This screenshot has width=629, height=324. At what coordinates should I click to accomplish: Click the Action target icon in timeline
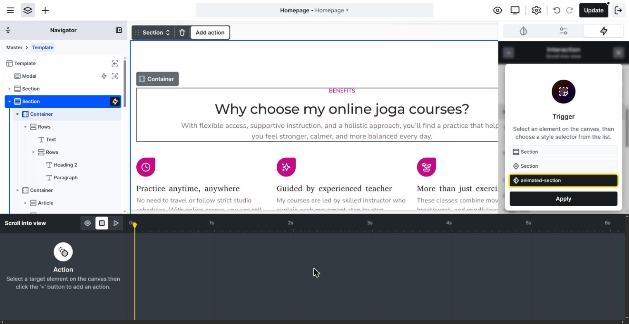(x=63, y=252)
